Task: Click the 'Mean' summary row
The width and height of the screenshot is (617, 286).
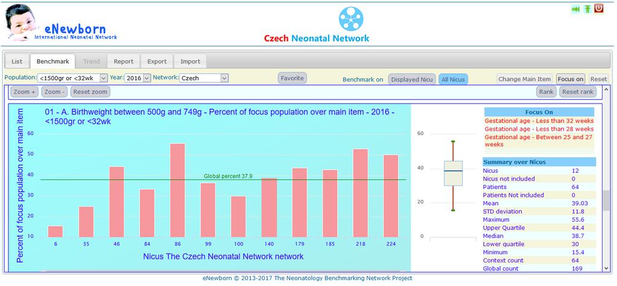Action: [x=539, y=203]
